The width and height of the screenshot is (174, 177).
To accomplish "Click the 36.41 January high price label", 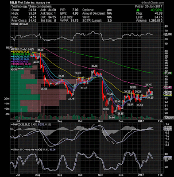I will point(148,85).
